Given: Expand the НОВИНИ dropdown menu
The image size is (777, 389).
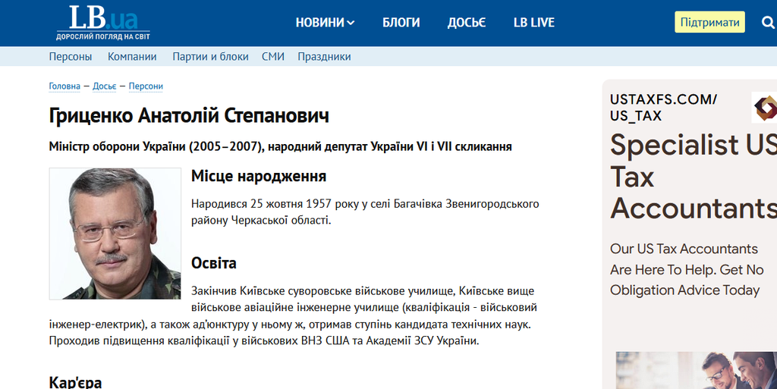Looking at the screenshot, I should pyautogui.click(x=325, y=22).
